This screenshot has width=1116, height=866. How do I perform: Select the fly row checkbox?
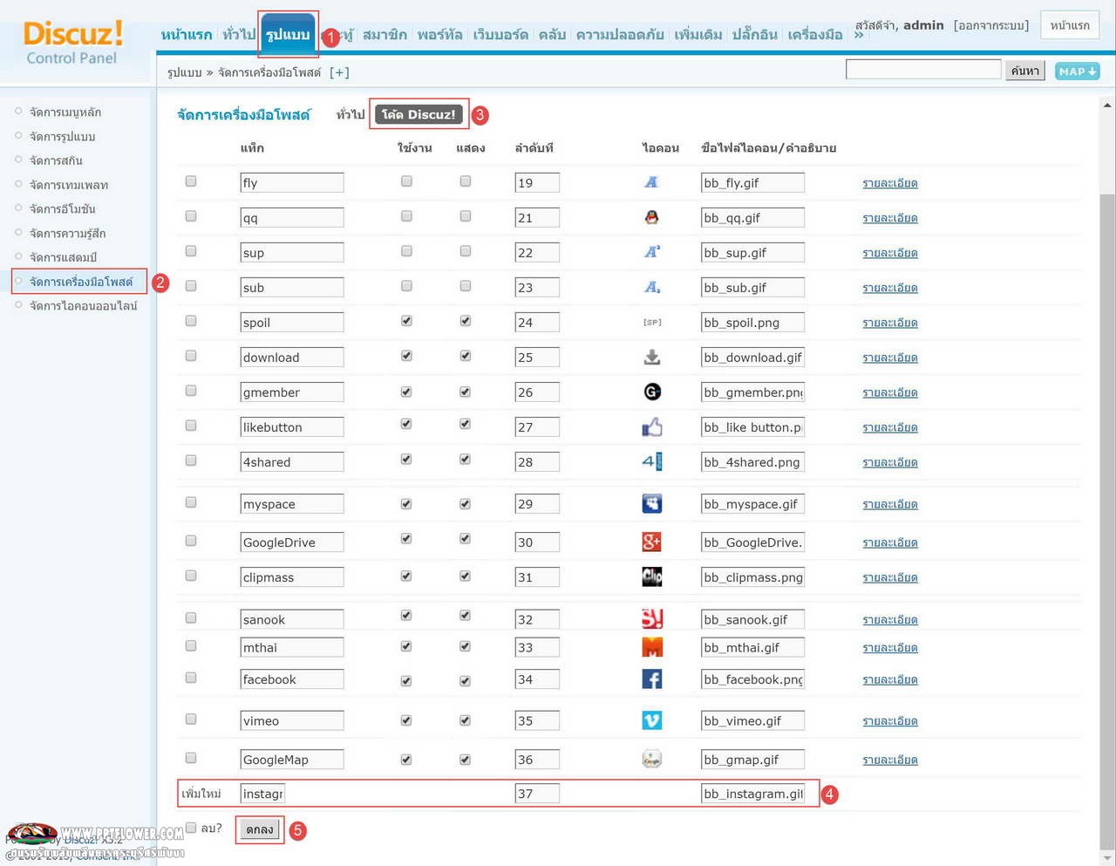pyautogui.click(x=191, y=181)
